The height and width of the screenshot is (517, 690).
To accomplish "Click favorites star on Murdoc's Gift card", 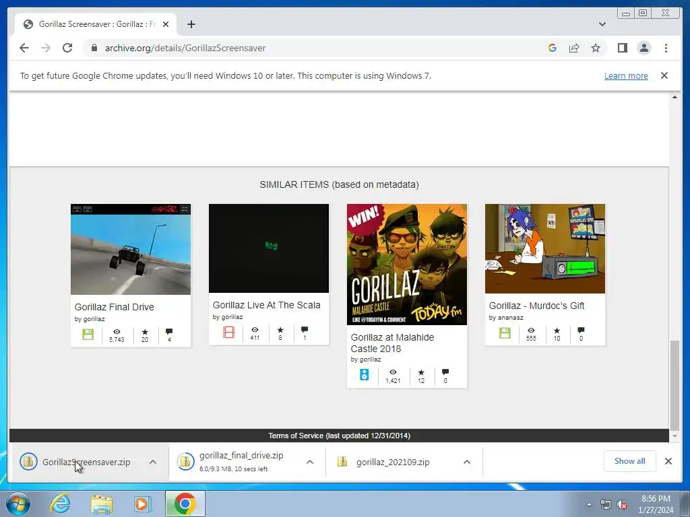I will [x=557, y=330].
